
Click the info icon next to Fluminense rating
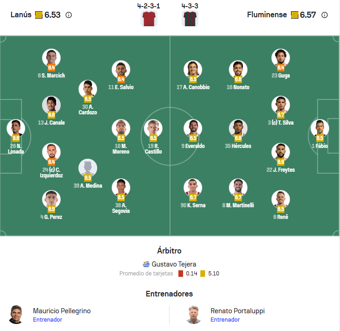coord(325,15)
